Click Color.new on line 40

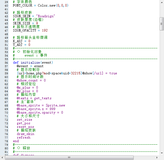[x=47, y=5]
